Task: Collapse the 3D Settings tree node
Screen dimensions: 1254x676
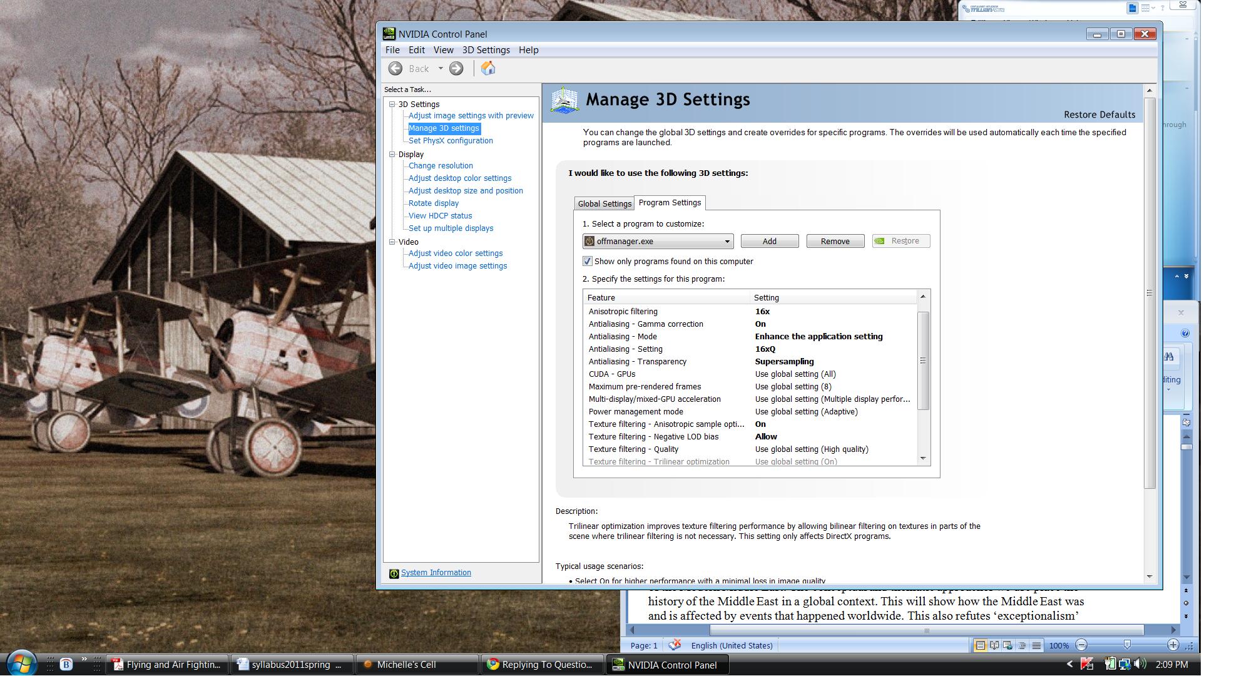Action: pos(392,104)
